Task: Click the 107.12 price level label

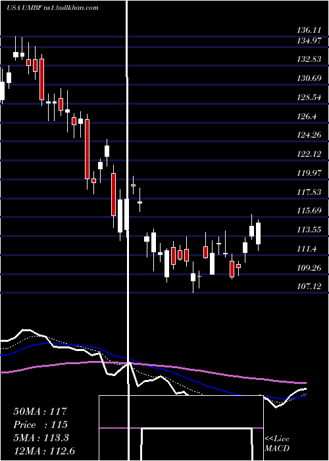Action: point(309,286)
